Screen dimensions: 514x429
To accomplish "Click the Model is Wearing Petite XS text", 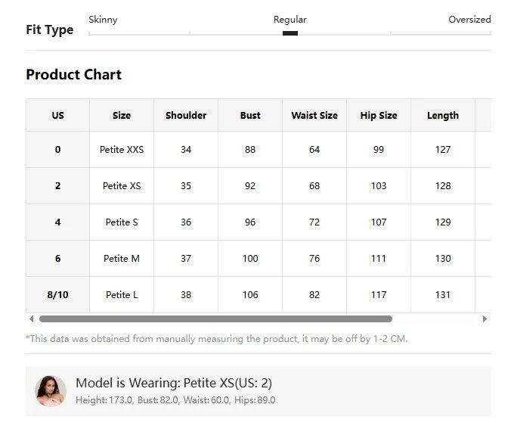I will click(174, 383).
